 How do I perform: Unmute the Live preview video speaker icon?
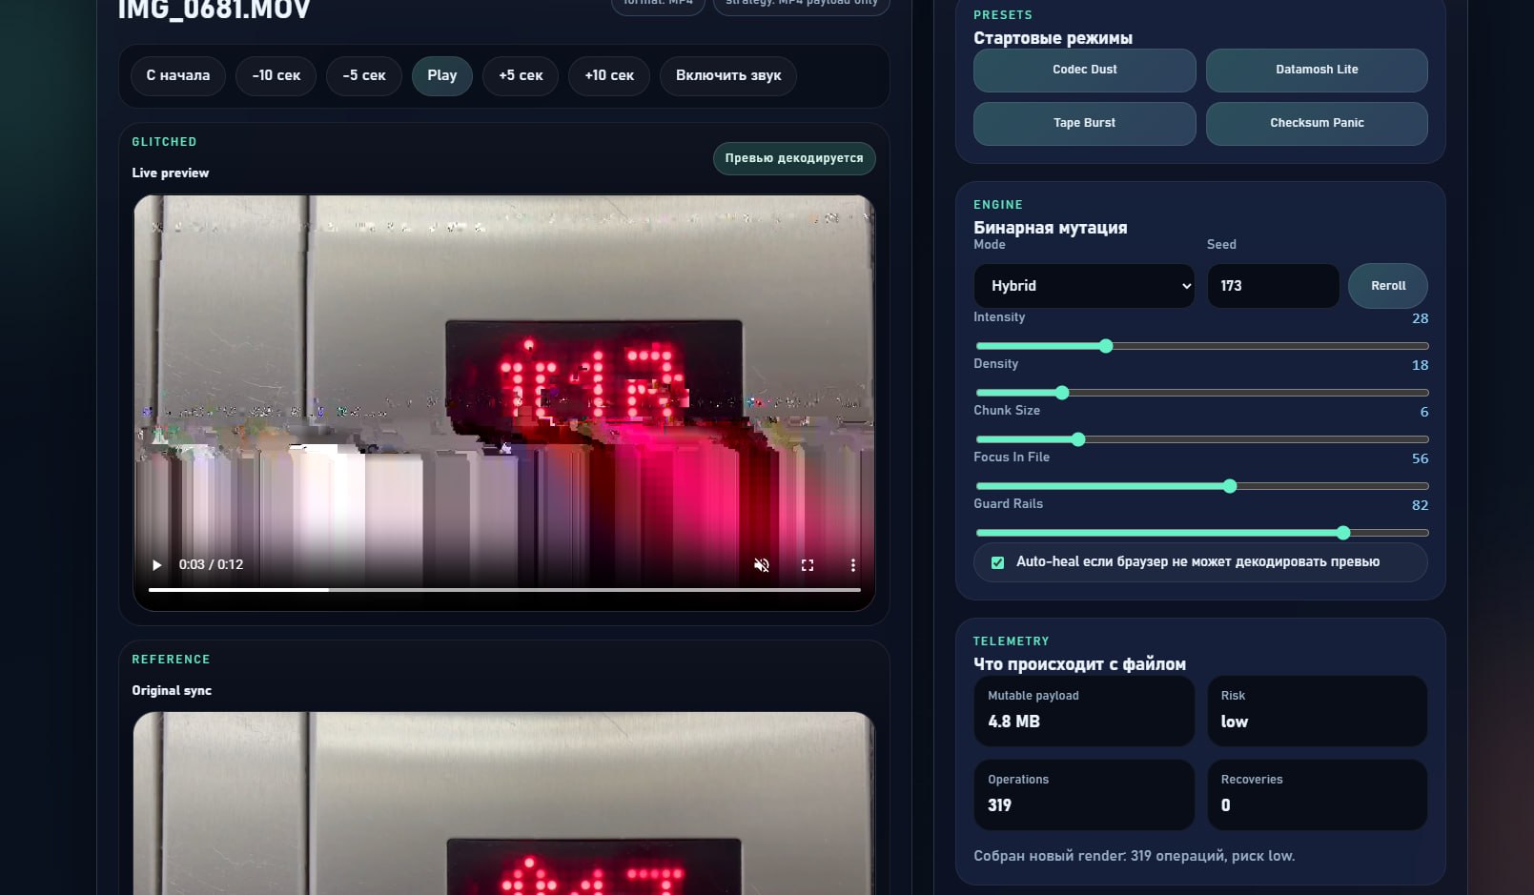click(762, 565)
